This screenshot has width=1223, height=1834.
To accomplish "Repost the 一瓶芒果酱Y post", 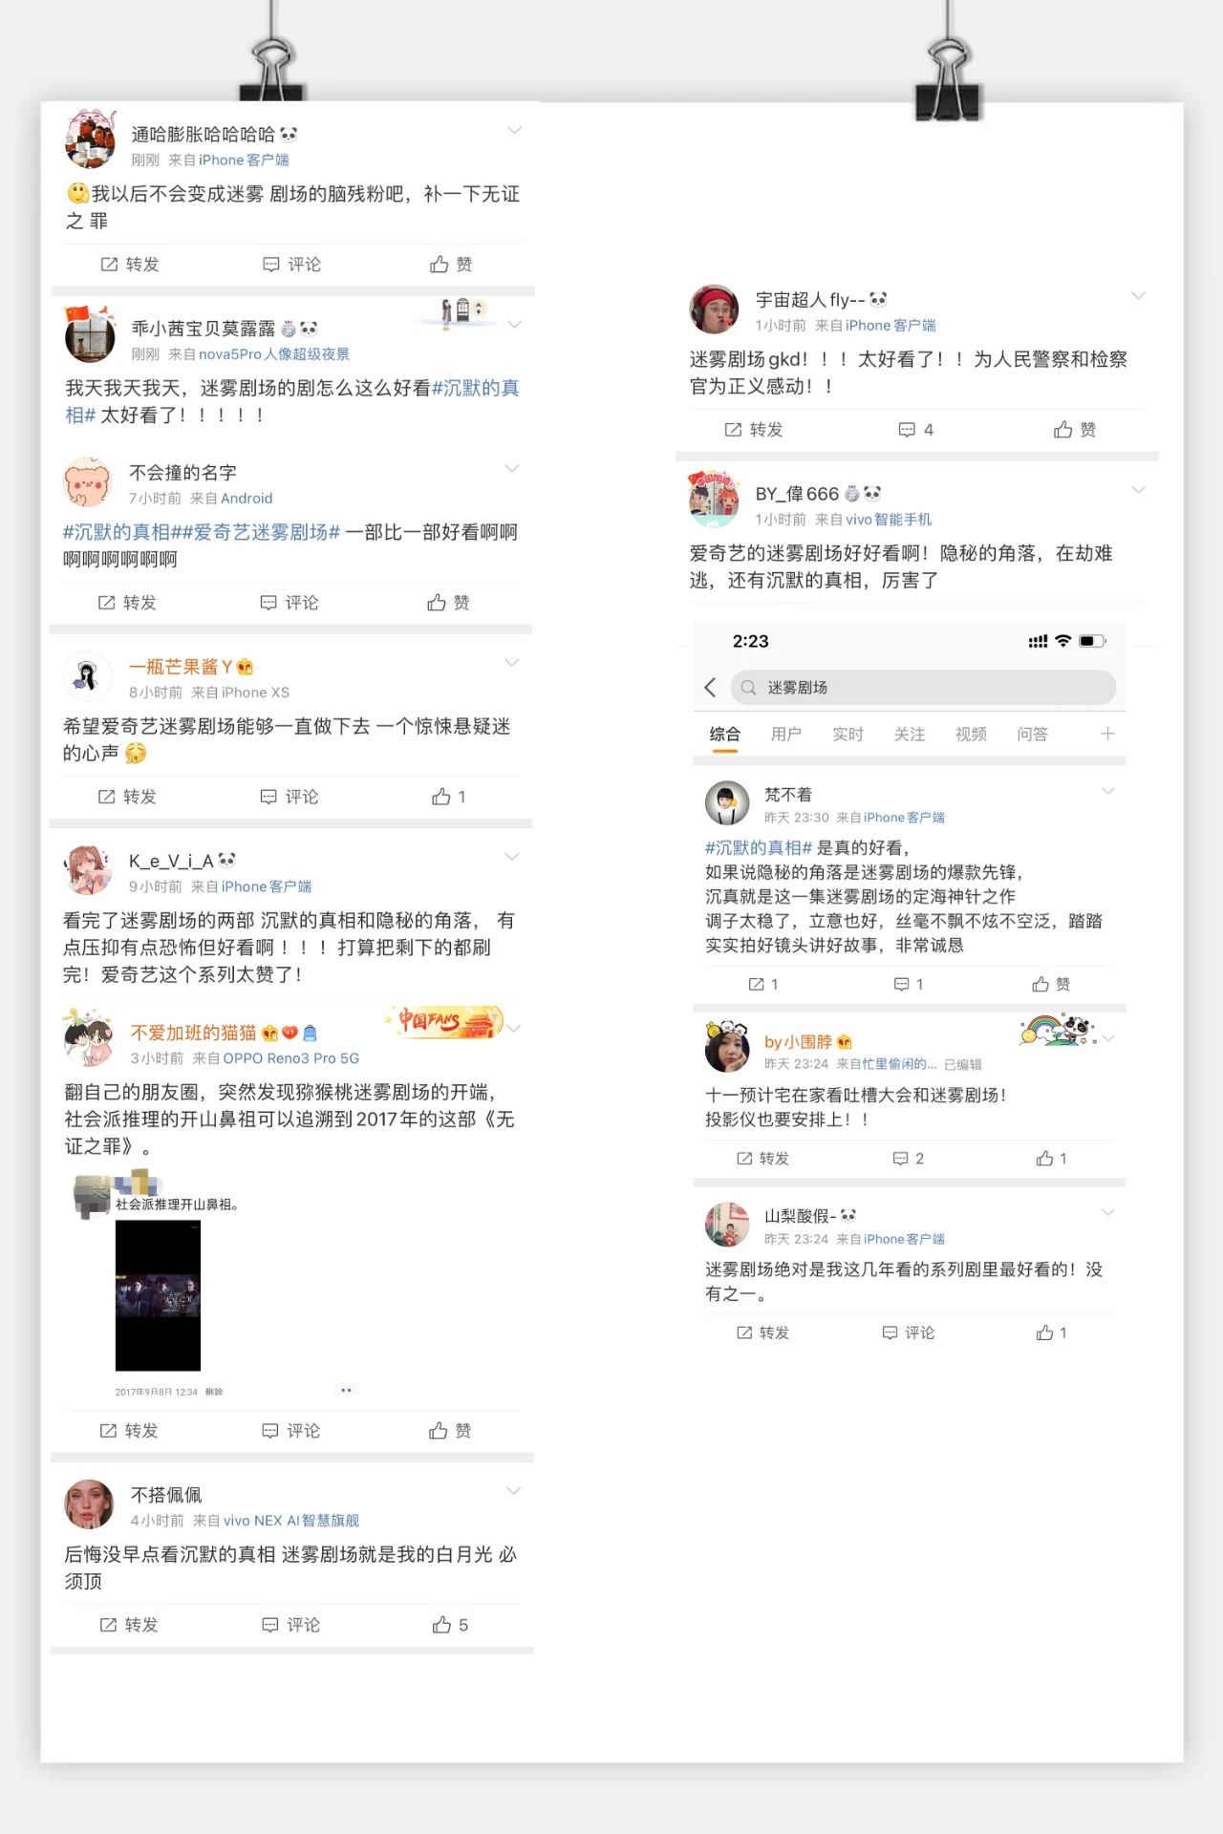I will tap(128, 797).
